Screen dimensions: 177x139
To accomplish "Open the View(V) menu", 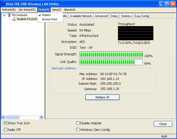I will (57, 10).
